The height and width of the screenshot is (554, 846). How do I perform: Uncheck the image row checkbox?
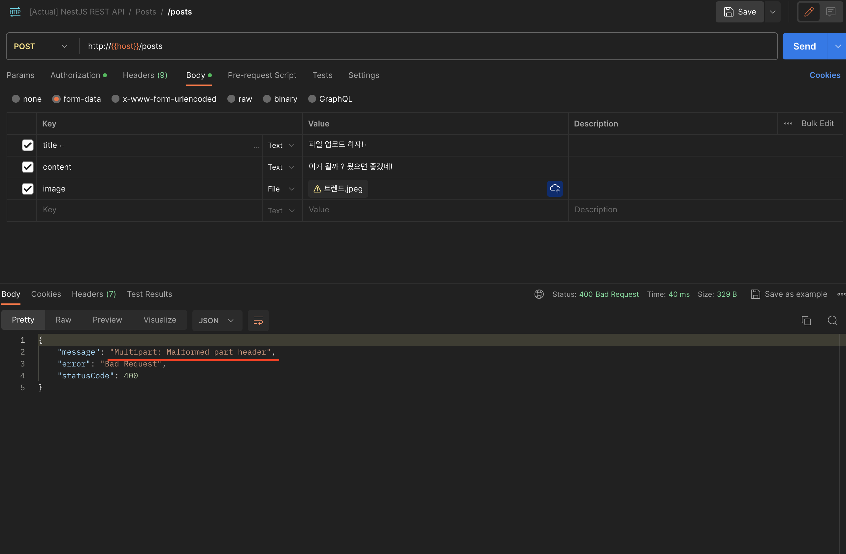point(28,189)
